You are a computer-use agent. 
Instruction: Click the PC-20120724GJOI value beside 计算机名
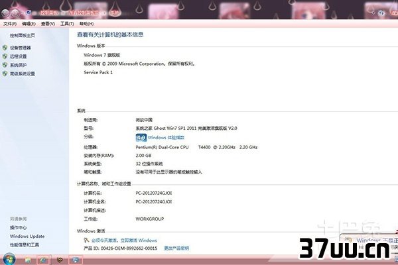pyautogui.click(x=154, y=193)
